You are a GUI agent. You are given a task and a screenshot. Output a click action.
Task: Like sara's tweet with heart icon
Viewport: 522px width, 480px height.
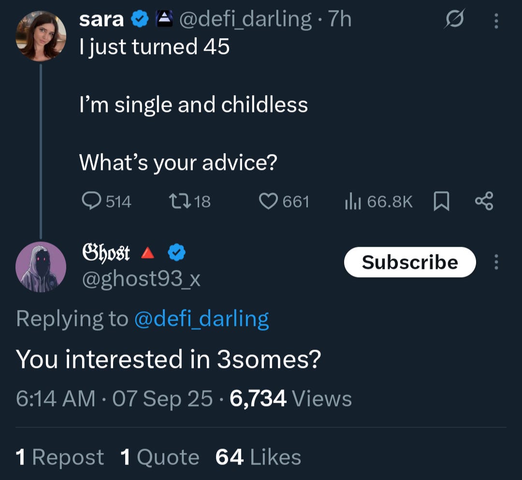point(268,201)
